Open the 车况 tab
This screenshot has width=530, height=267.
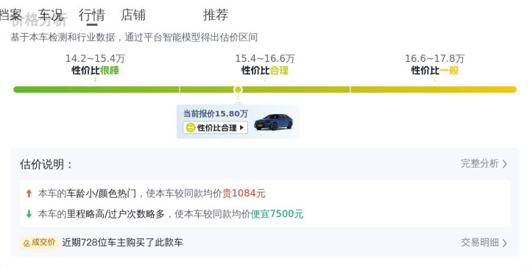(x=50, y=15)
